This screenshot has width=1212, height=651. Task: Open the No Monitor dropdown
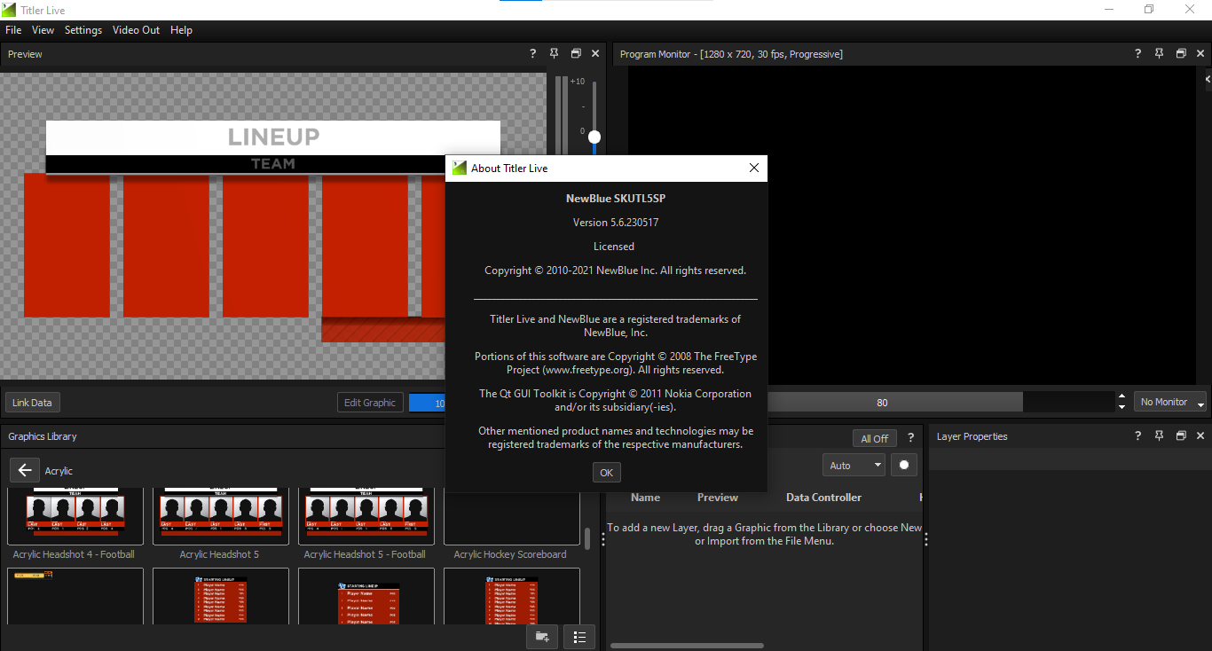(1169, 402)
